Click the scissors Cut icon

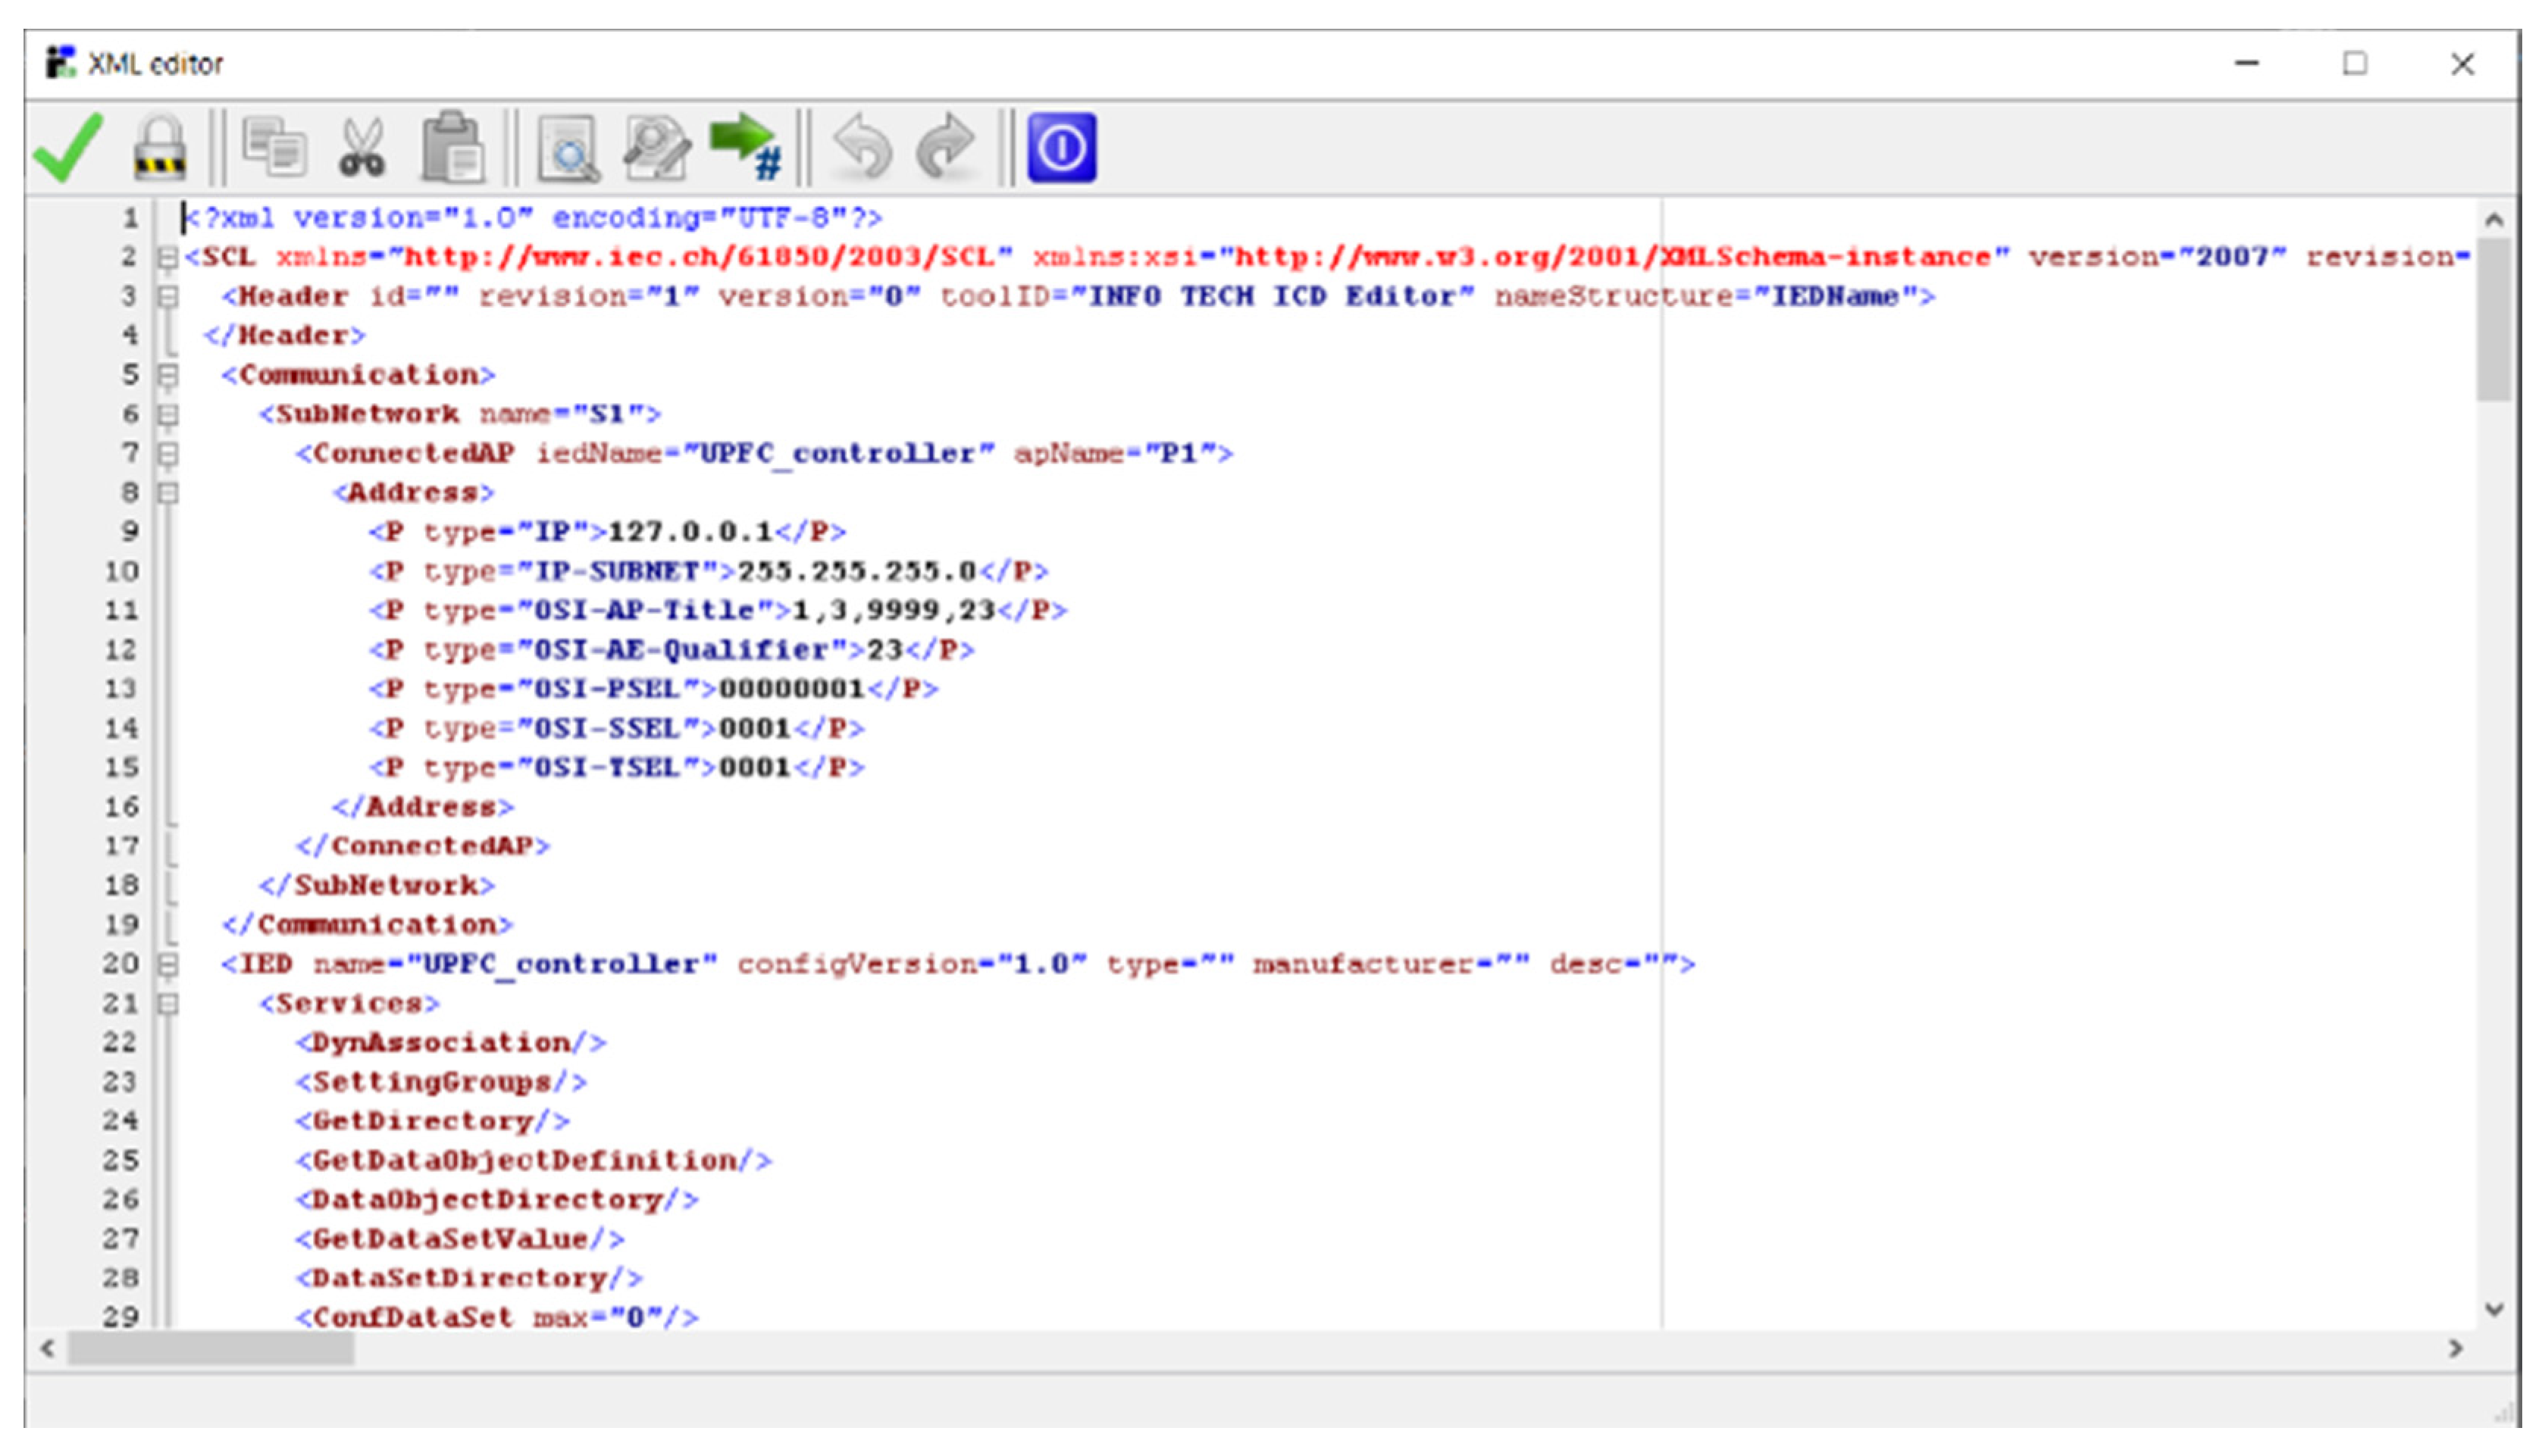[362, 148]
